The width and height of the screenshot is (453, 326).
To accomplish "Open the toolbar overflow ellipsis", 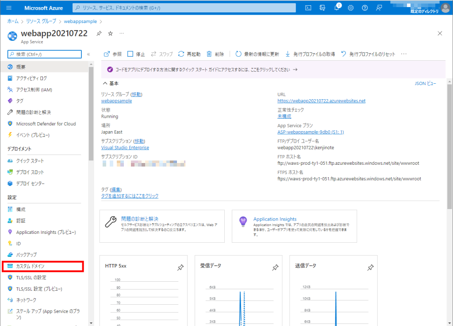I will [404, 54].
